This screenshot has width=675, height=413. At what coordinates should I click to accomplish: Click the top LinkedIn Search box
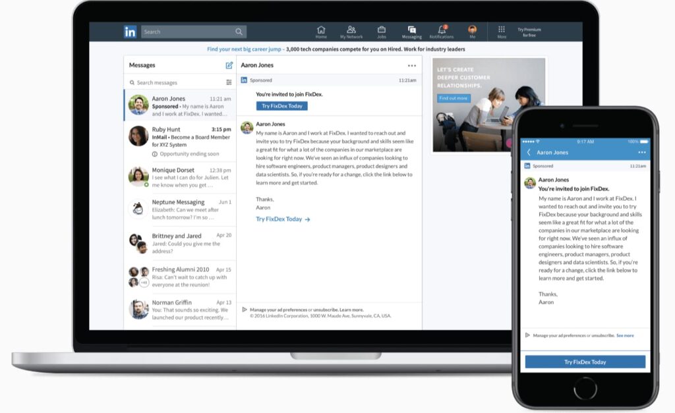point(194,32)
